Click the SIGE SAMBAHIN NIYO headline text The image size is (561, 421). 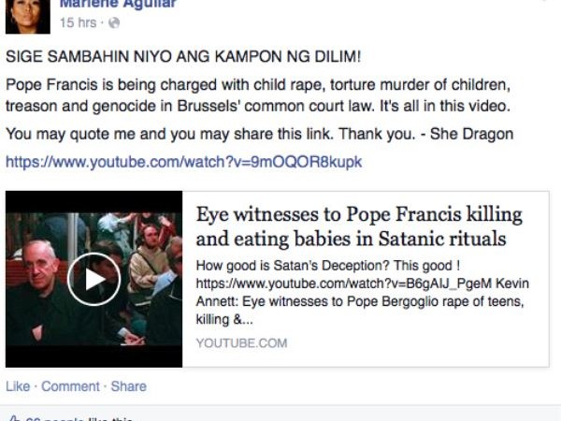(183, 56)
